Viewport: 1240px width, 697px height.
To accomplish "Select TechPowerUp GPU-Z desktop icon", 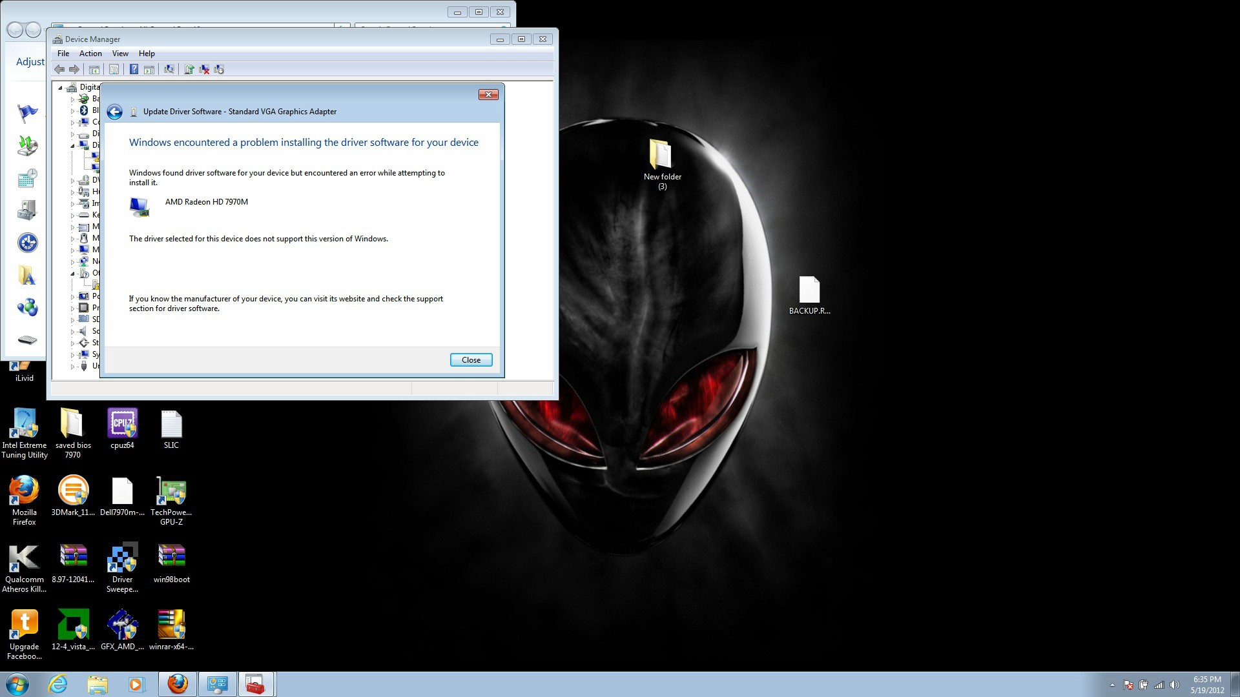I will pos(171,501).
